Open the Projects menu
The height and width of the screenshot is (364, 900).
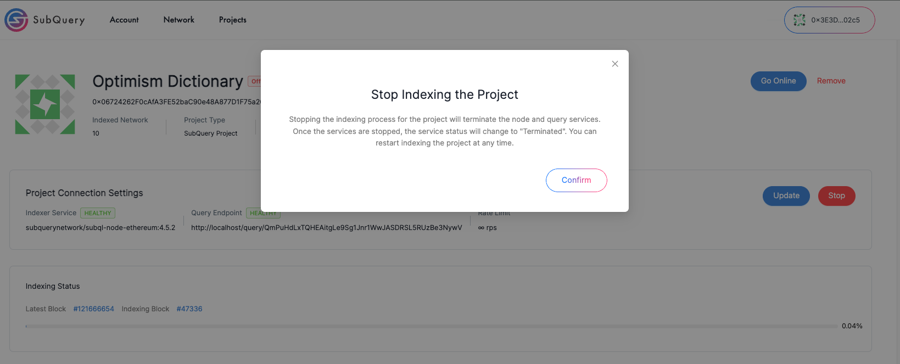233,20
